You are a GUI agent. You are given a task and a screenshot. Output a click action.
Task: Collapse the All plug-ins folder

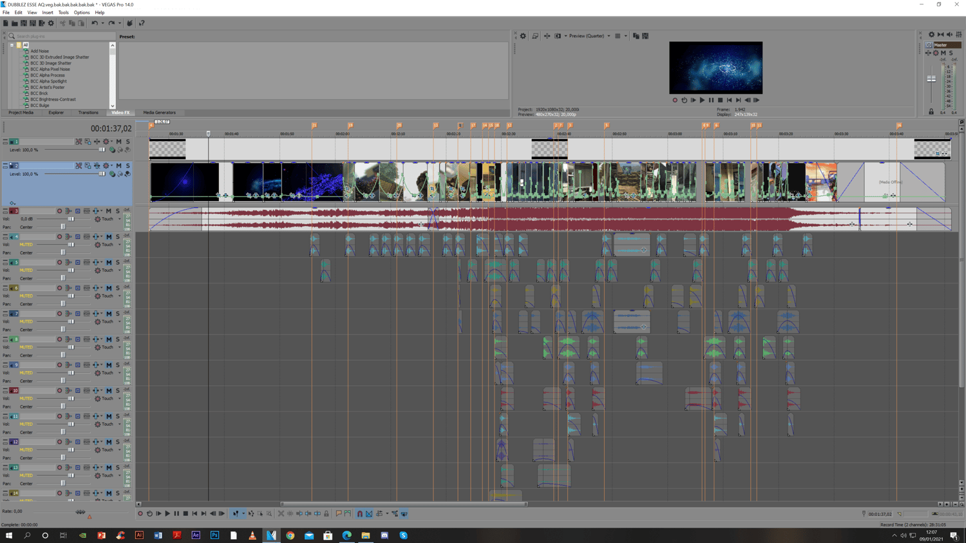(x=12, y=45)
